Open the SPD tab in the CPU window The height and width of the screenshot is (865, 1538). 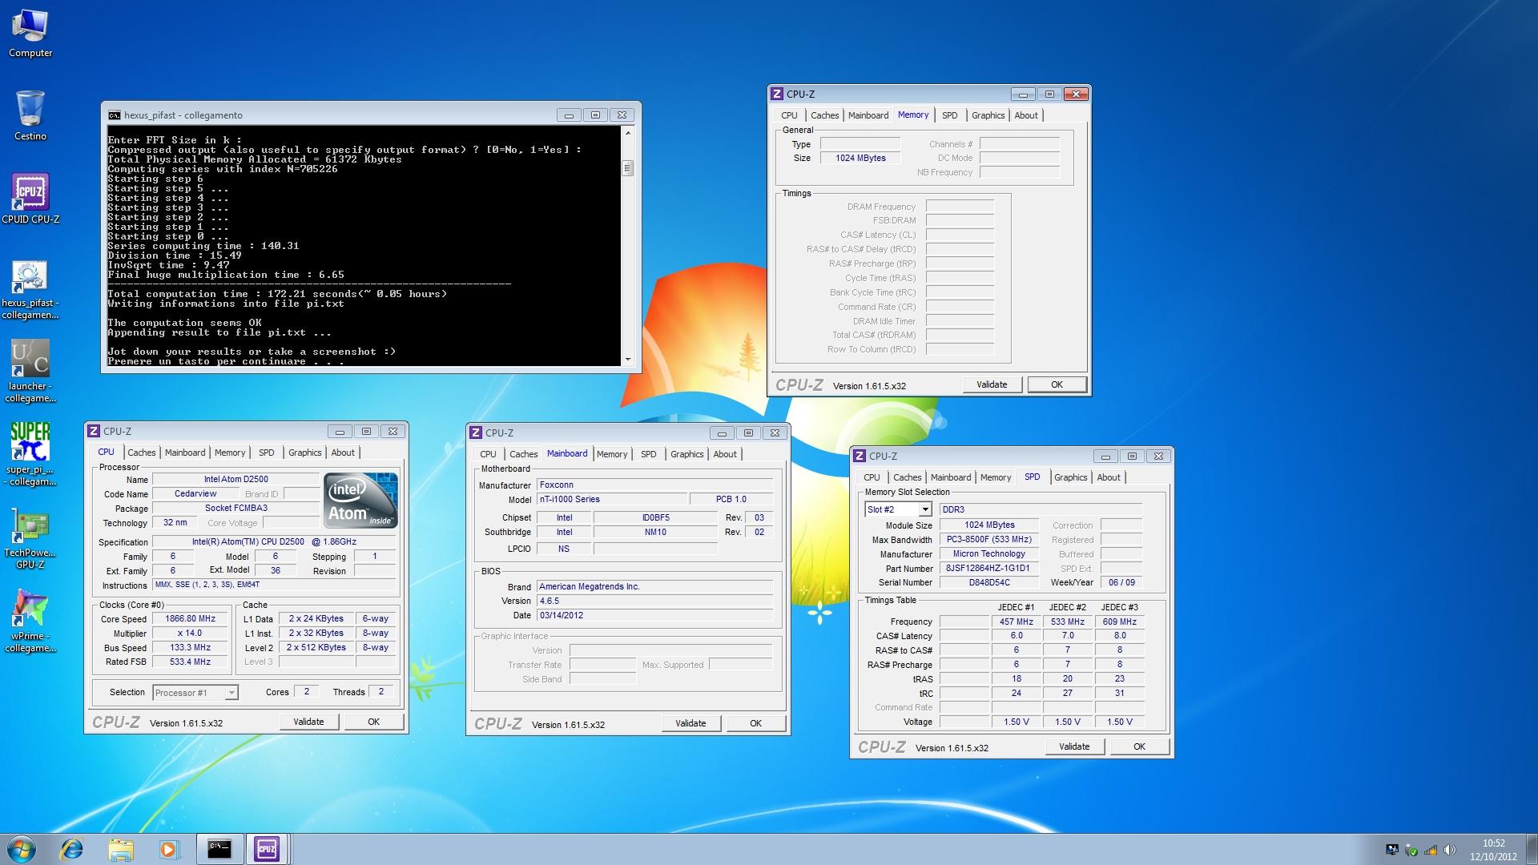[x=267, y=453]
